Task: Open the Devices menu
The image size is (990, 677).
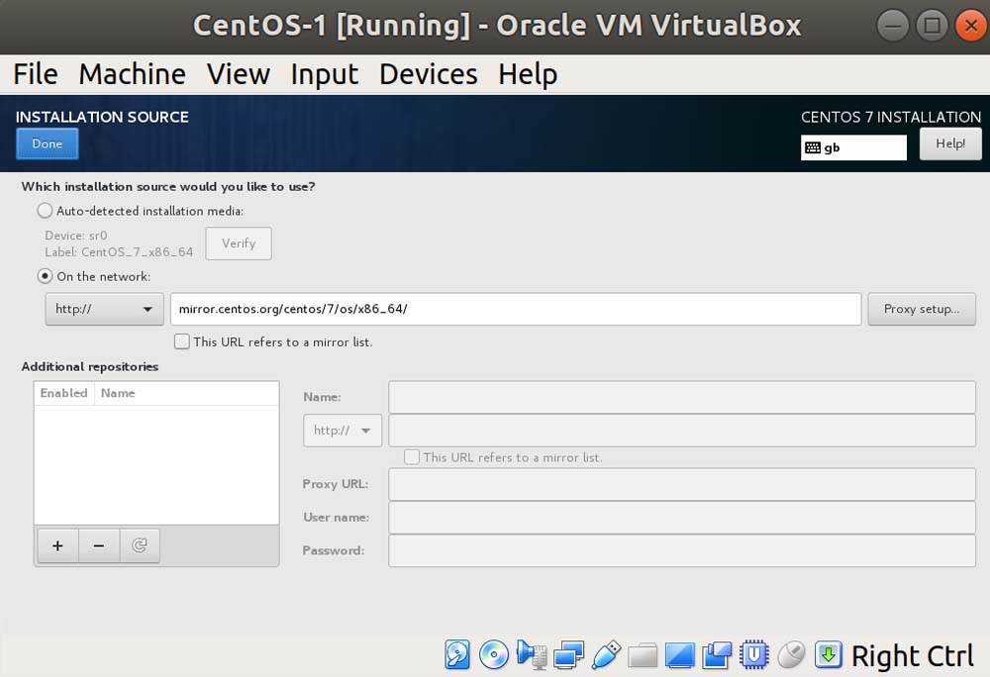Action: 428,74
